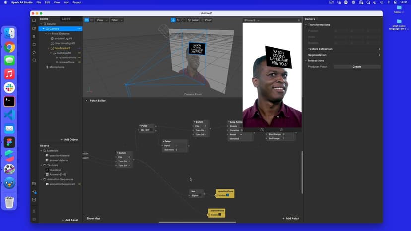
Task: Click patch editor vertical scrollbar
Action: pos(302,173)
